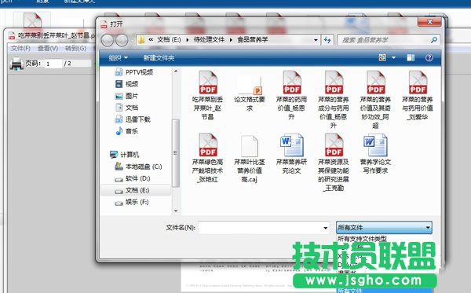Close the 打开 dialog
Screen dimensions: 471x293
(429, 22)
